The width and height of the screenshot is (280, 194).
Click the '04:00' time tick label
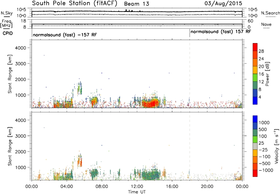pyautogui.click(x=66, y=187)
